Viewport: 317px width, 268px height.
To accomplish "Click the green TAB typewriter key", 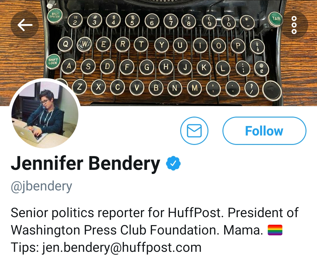I will click(x=276, y=19).
